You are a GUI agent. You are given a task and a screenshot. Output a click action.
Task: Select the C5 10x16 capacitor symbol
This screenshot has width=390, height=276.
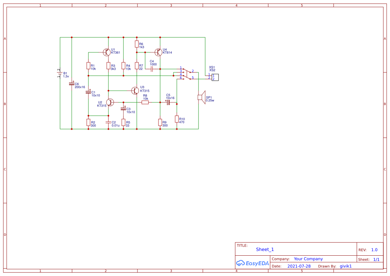coord(168,102)
